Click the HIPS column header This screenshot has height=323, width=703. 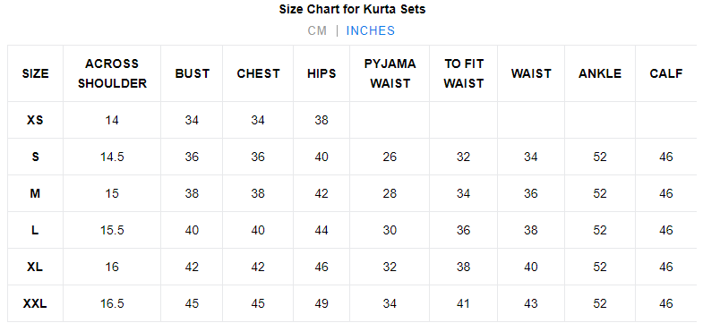coord(321,73)
